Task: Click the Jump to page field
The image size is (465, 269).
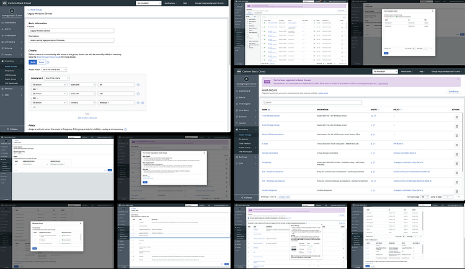Action: pyautogui.click(x=448, y=197)
